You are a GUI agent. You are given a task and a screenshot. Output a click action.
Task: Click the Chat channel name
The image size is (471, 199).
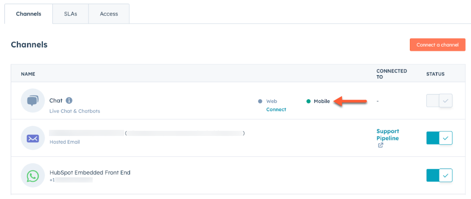click(x=56, y=100)
